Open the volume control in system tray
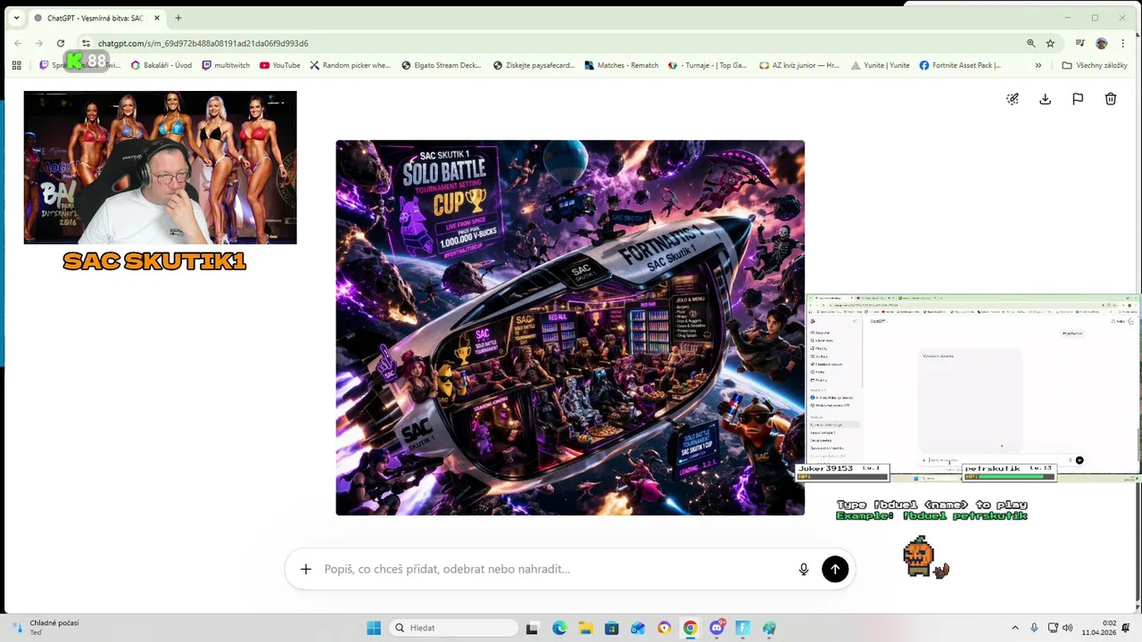 click(x=1068, y=628)
